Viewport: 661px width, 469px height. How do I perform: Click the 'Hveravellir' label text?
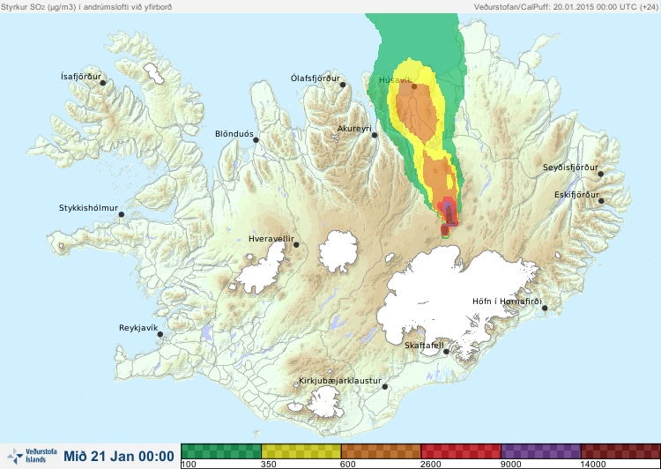[271, 239]
